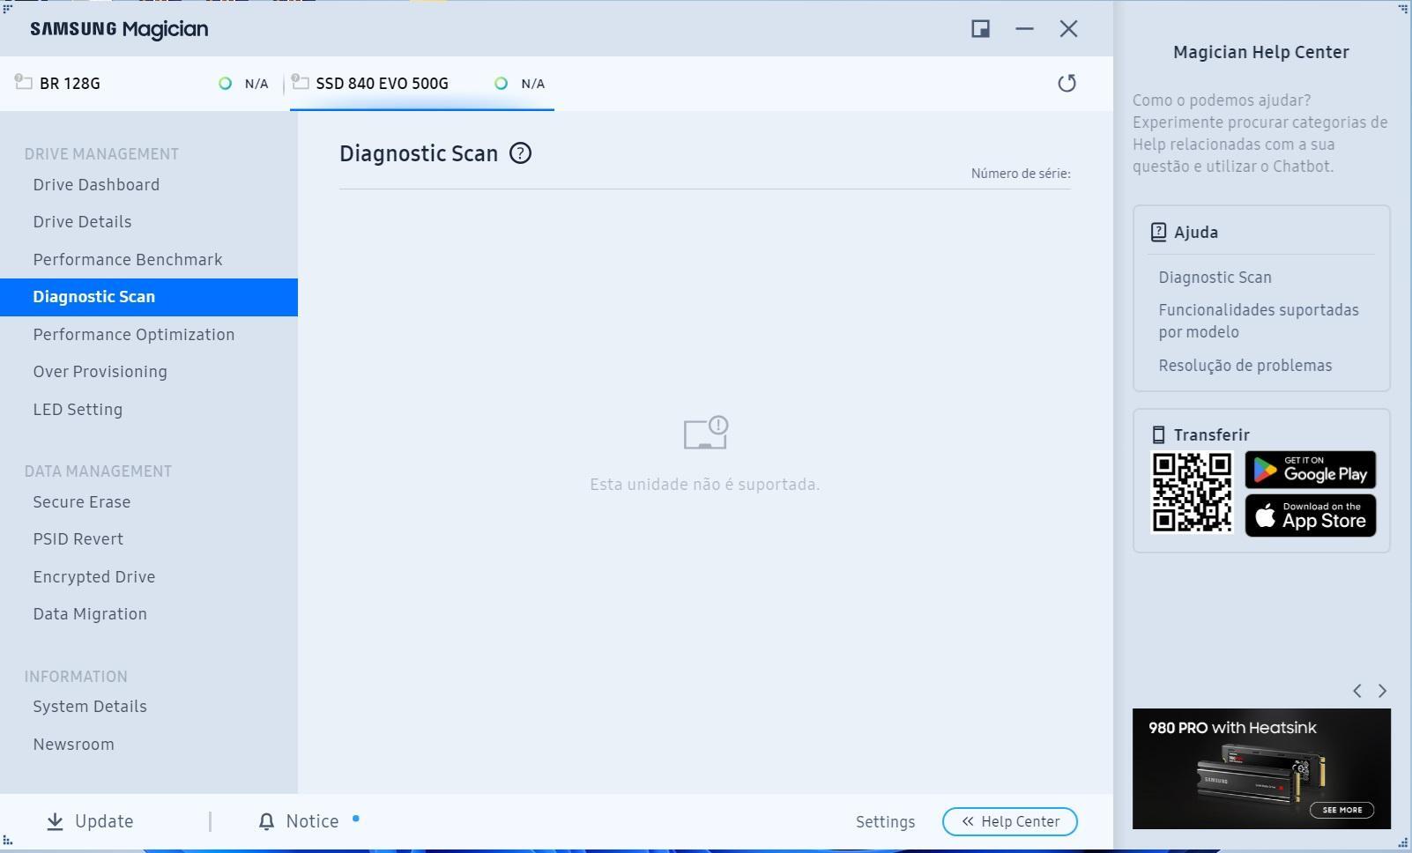Open Data Migration page
This screenshot has width=1412, height=853.
(90, 614)
